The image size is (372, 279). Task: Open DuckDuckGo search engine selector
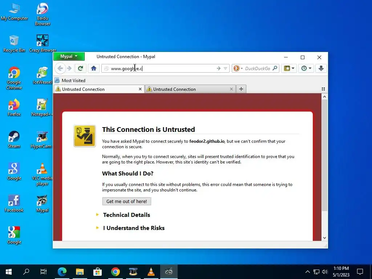pos(238,68)
